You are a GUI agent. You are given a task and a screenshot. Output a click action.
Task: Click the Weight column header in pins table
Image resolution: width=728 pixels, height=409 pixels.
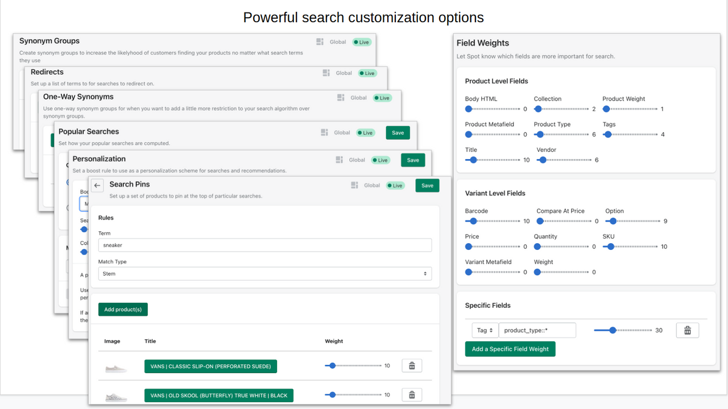(334, 341)
